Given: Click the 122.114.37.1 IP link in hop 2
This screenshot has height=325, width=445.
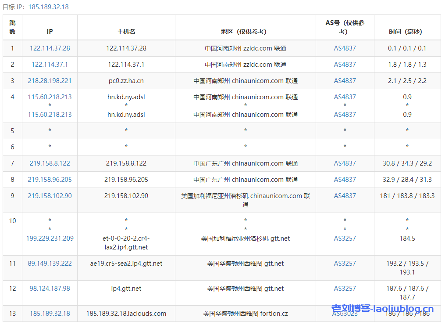Looking at the screenshot, I should point(50,65).
